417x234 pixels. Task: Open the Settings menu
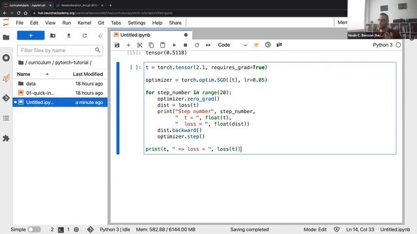[136, 23]
